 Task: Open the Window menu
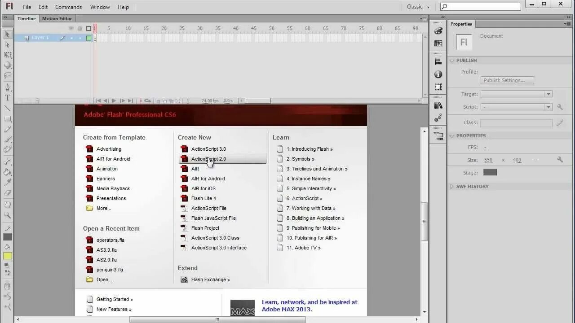tap(100, 7)
